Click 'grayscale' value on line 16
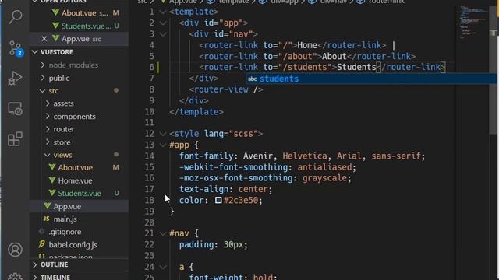Viewport: 499px width, 280px height. [x=324, y=178]
